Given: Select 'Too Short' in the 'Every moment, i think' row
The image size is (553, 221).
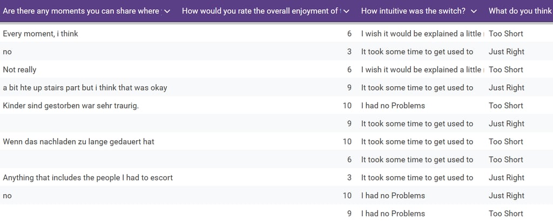Looking at the screenshot, I should pos(505,33).
